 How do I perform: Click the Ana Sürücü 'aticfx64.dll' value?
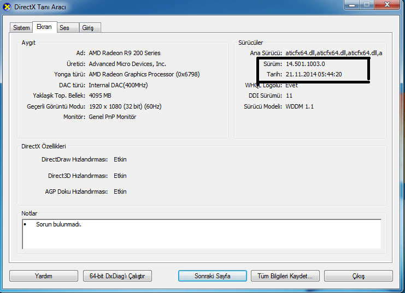click(x=334, y=53)
